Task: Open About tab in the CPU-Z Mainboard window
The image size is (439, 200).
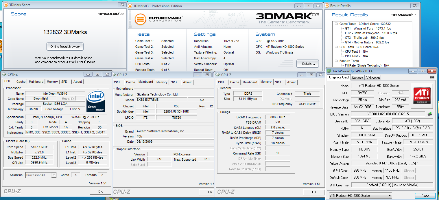Action: pos(187,82)
